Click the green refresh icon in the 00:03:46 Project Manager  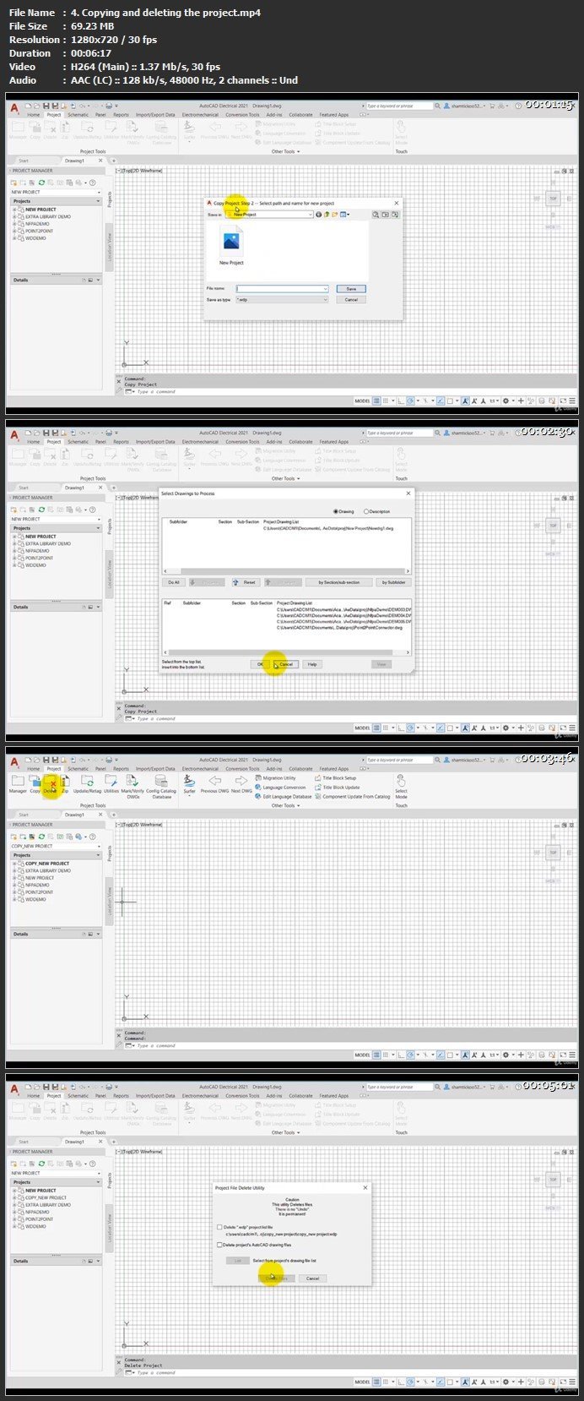tap(41, 837)
